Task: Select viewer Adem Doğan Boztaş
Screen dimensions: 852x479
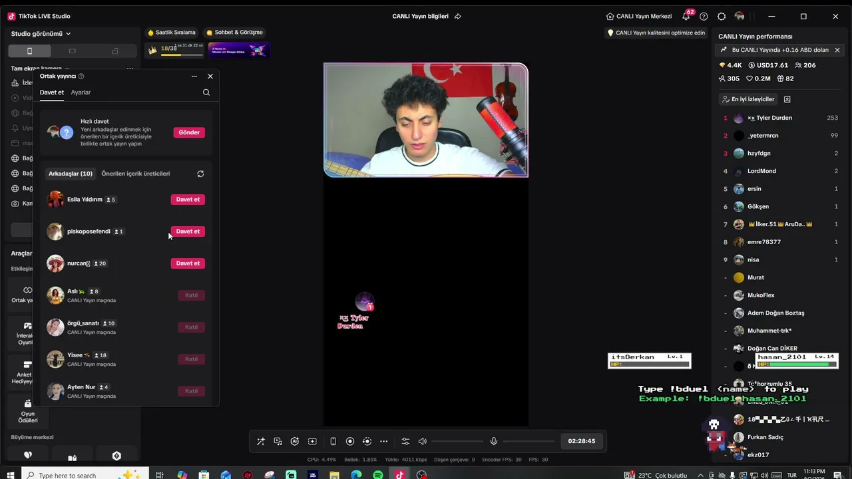Action: (x=781, y=313)
